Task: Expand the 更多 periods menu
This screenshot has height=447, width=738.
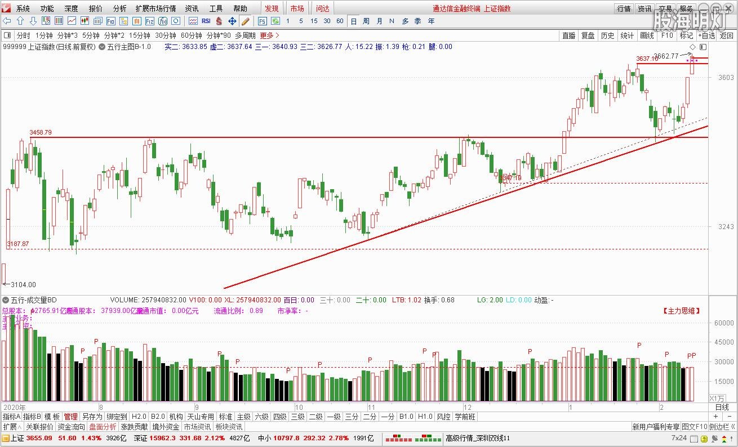Action: pos(269,35)
